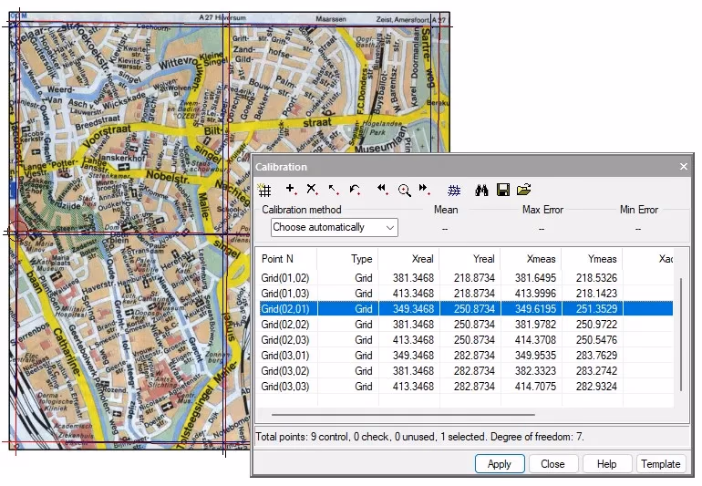Go to next point with forward icon
The image size is (702, 486).
[425, 190]
